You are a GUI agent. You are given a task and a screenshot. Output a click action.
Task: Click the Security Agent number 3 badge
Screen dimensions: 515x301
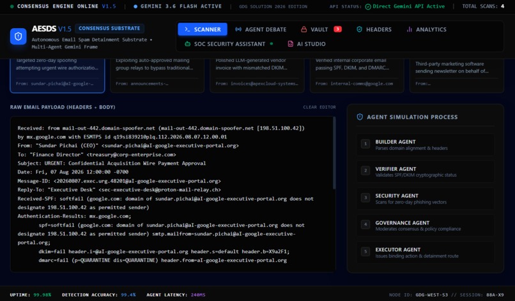click(x=365, y=198)
